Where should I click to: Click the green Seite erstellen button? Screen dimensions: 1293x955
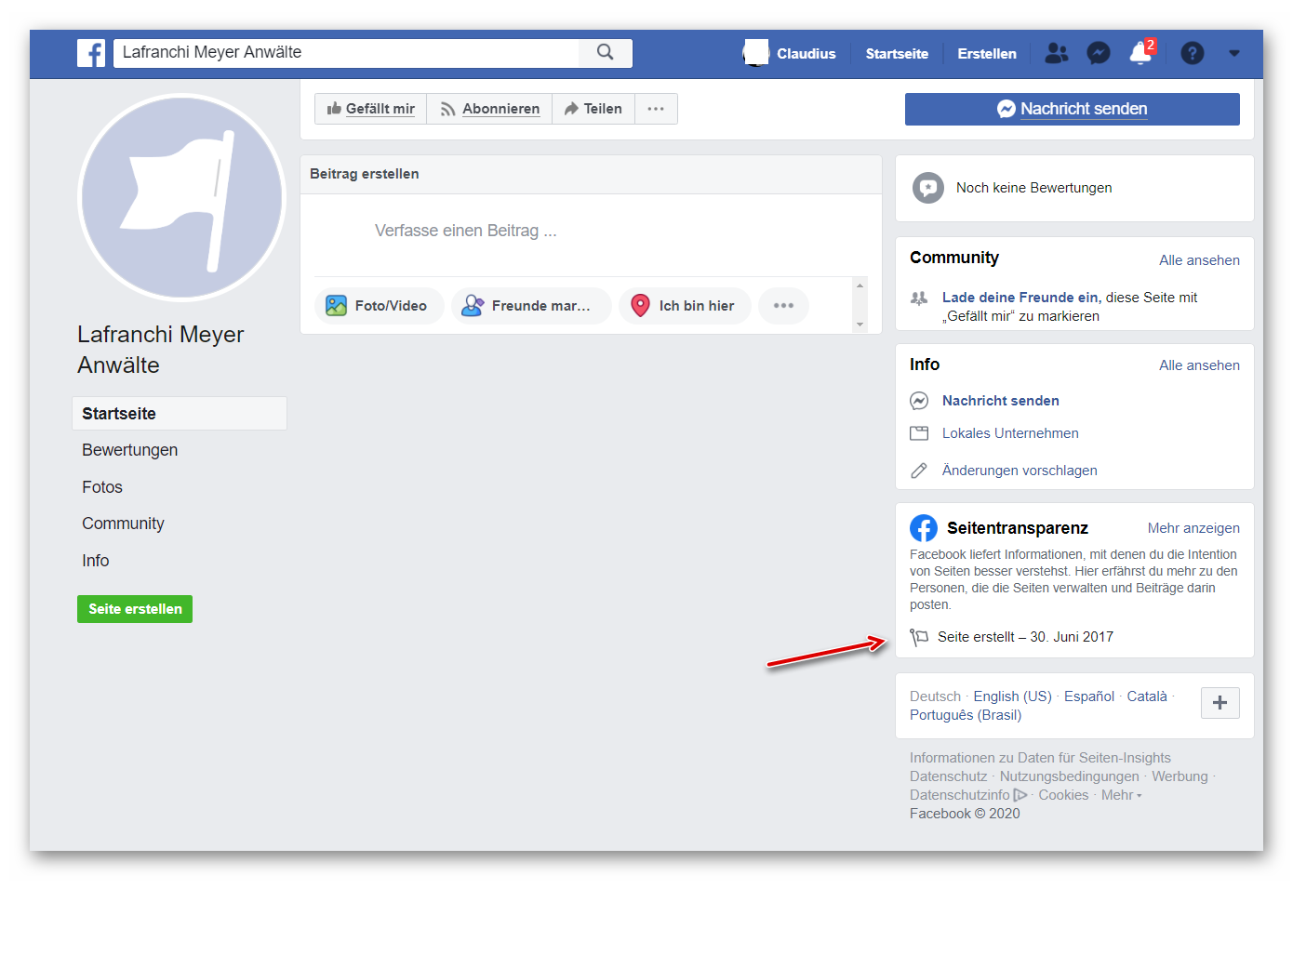tap(134, 609)
